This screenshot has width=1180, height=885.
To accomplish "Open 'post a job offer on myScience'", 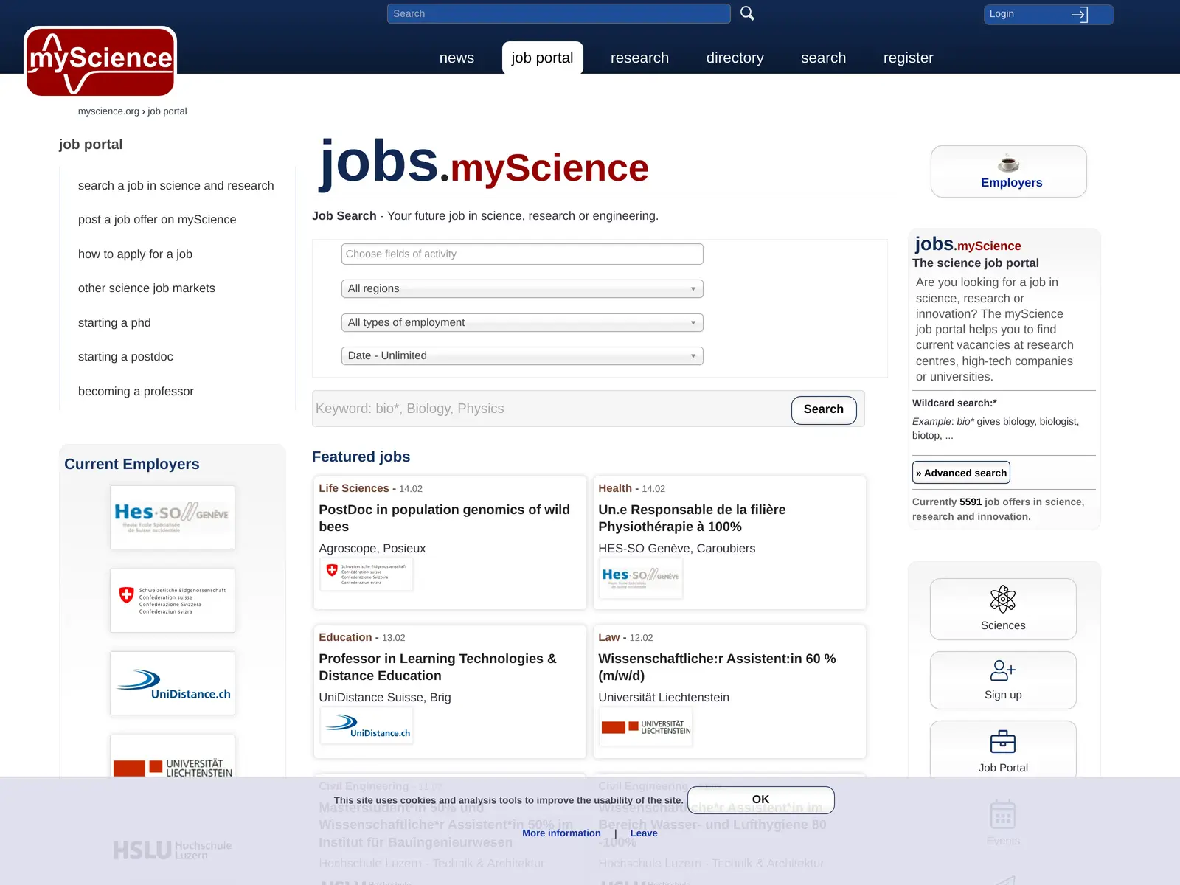I will click(157, 220).
